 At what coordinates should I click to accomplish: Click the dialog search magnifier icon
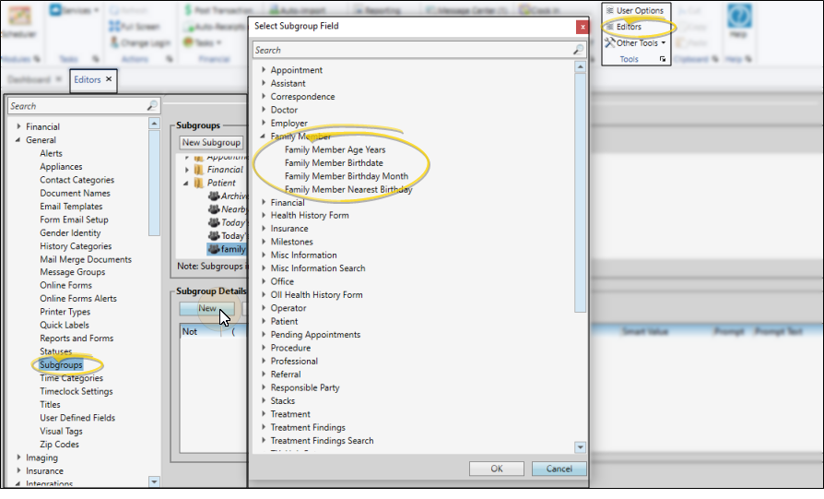578,50
